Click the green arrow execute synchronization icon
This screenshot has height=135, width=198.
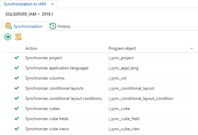pos(8,37)
